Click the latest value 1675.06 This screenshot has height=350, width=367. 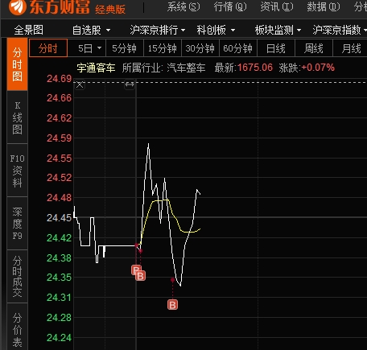pyautogui.click(x=255, y=68)
